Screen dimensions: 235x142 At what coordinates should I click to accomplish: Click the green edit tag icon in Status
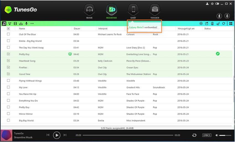click(x=218, y=54)
